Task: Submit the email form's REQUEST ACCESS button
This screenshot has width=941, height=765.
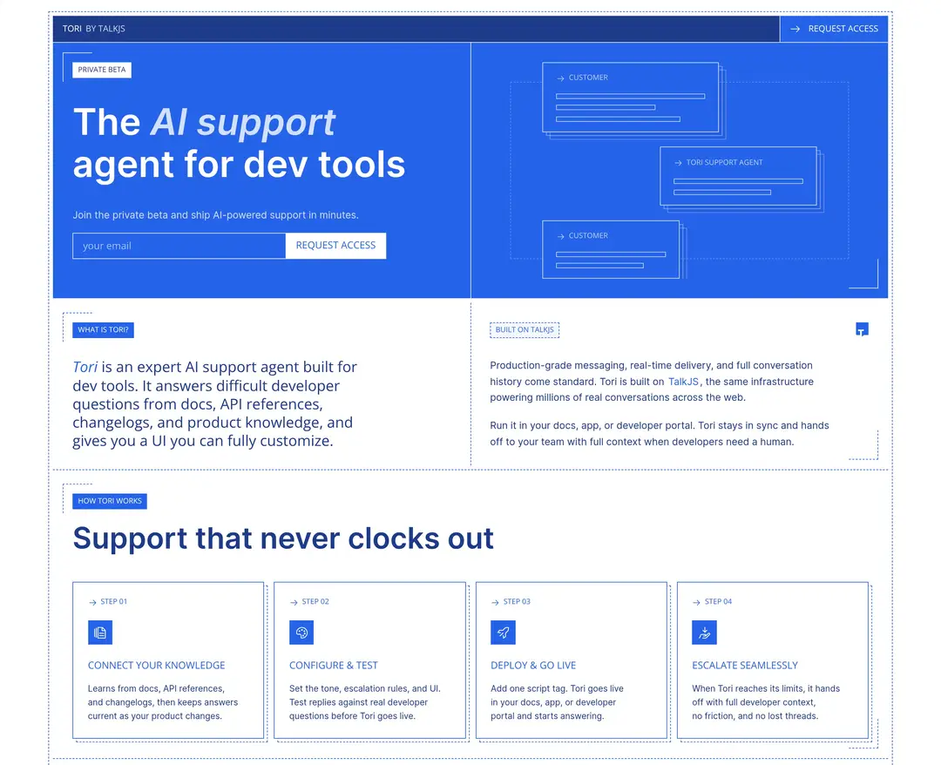Action: coord(335,246)
